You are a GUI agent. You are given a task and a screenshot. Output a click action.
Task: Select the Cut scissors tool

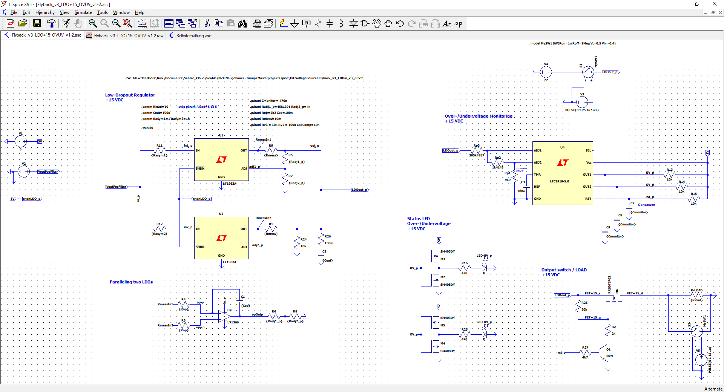(207, 23)
